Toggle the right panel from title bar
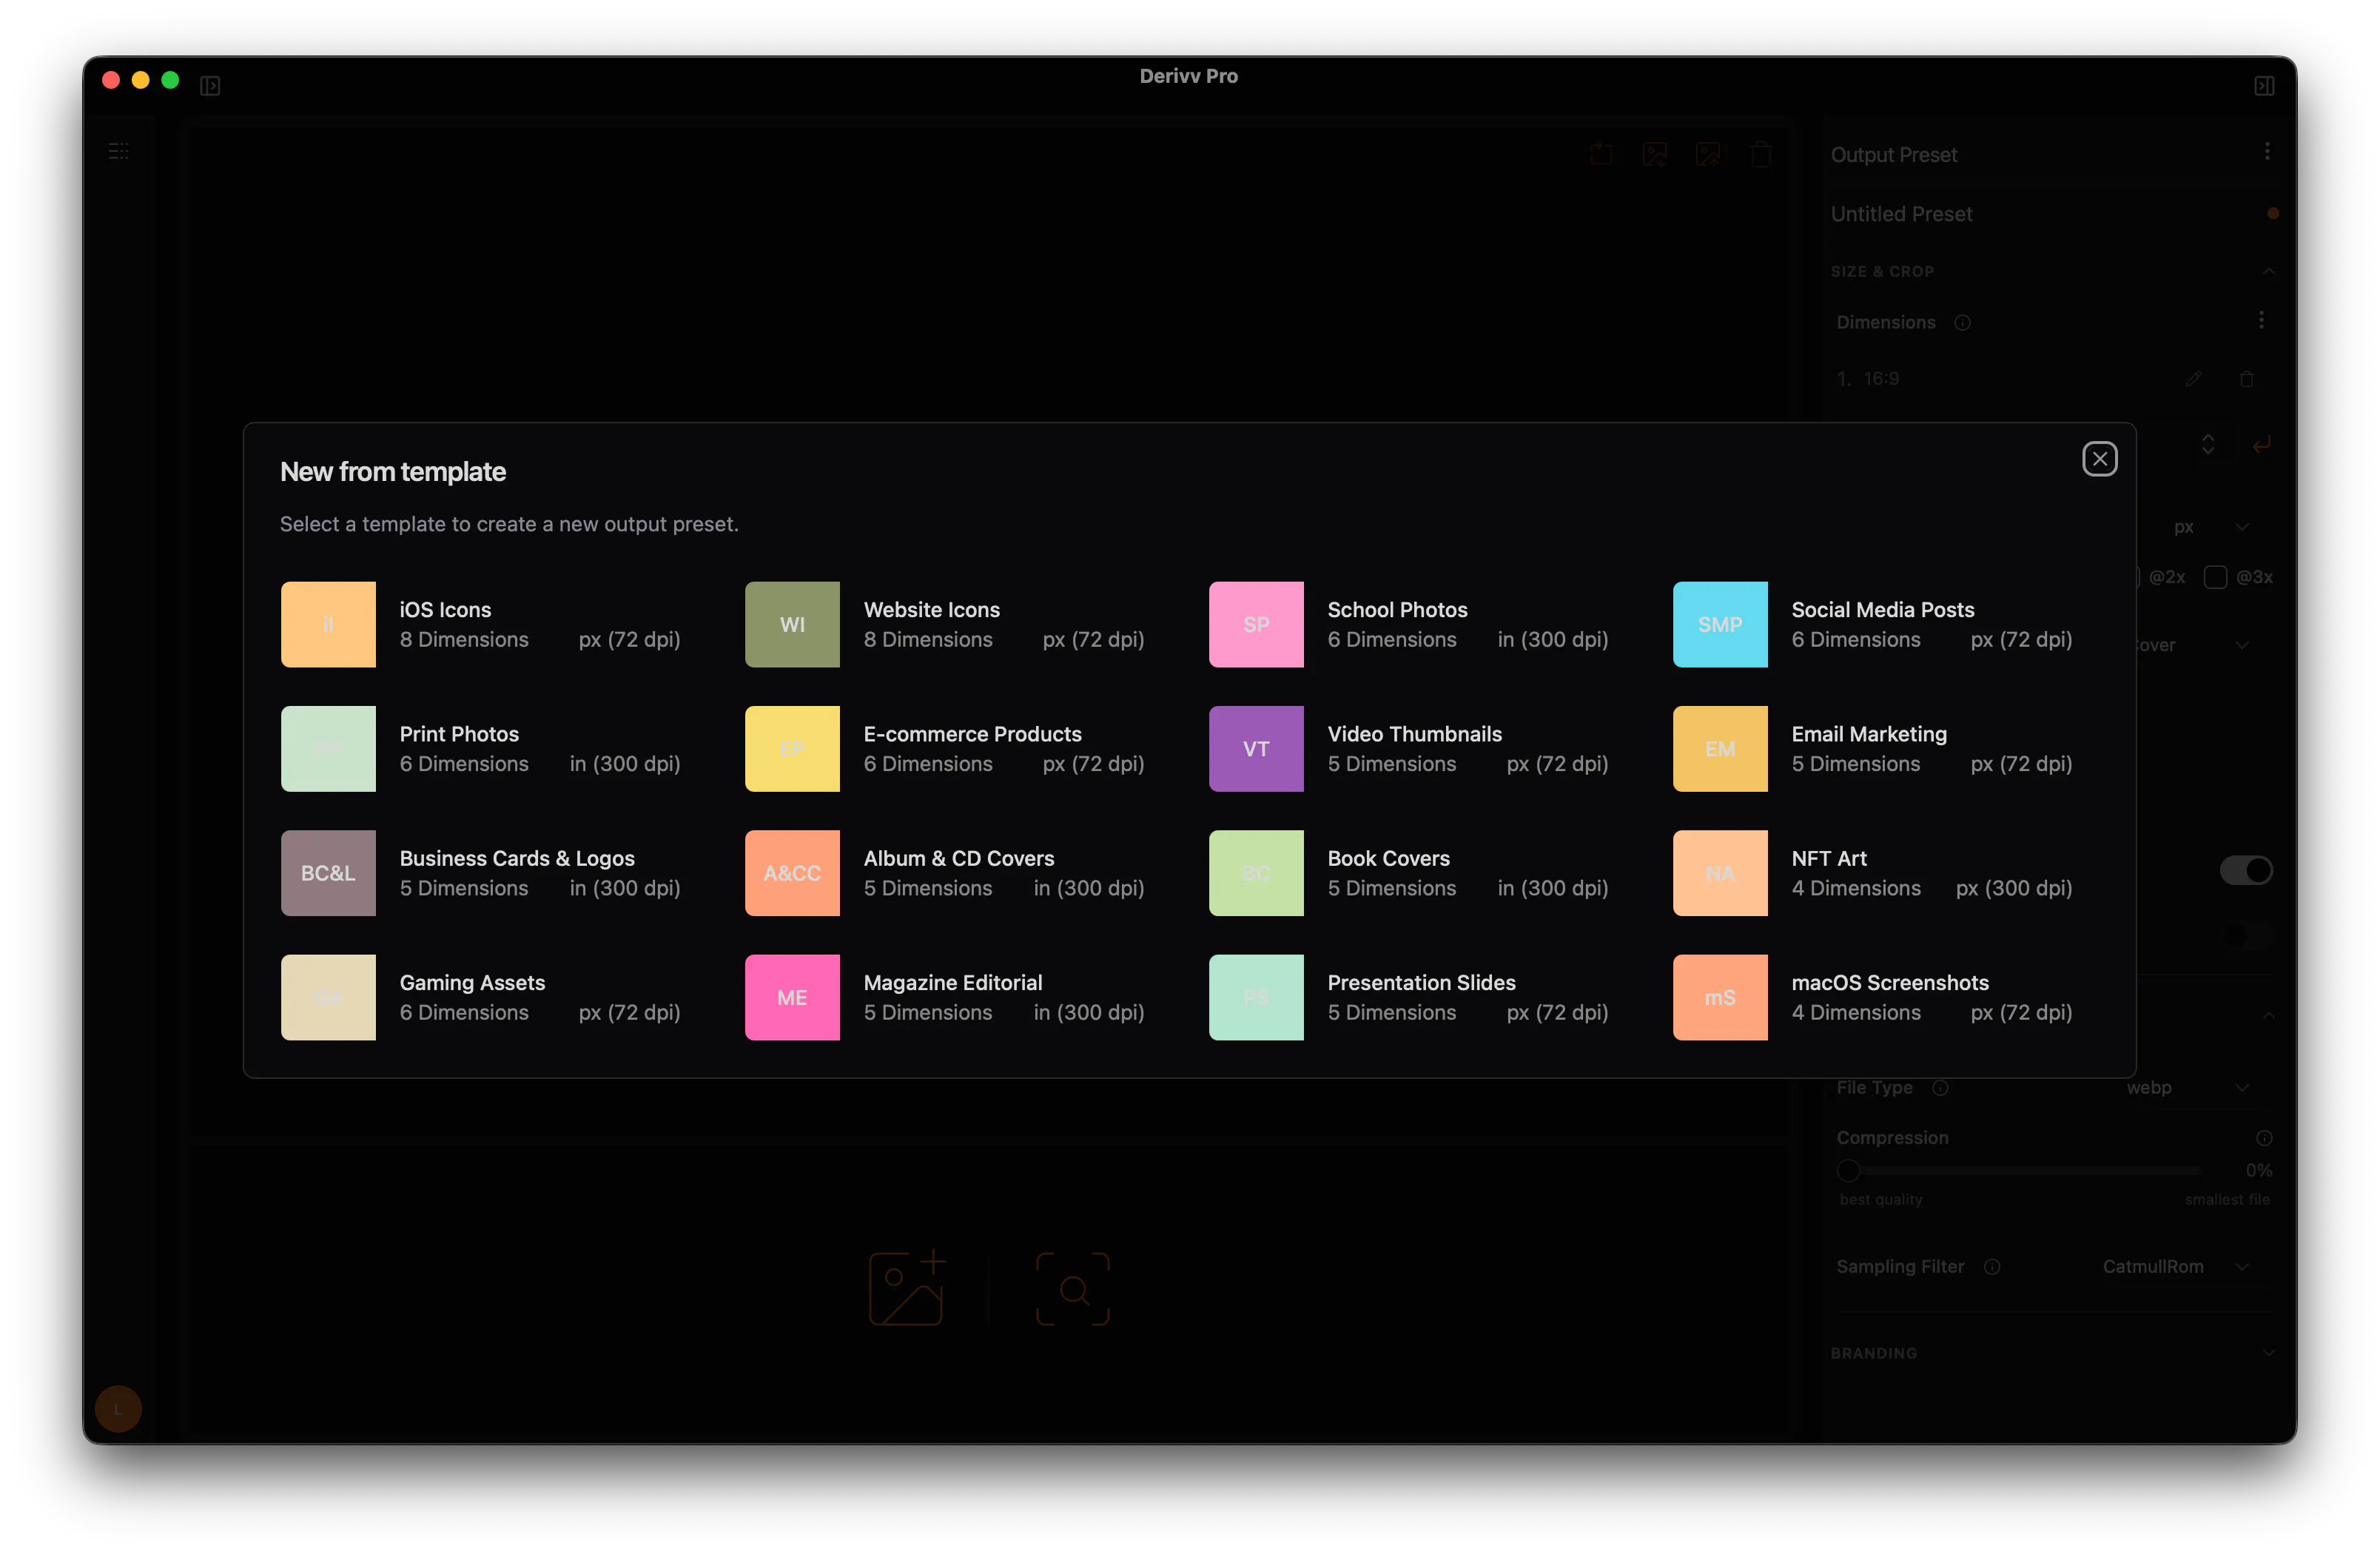The height and width of the screenshot is (1554, 2380). [x=2264, y=86]
